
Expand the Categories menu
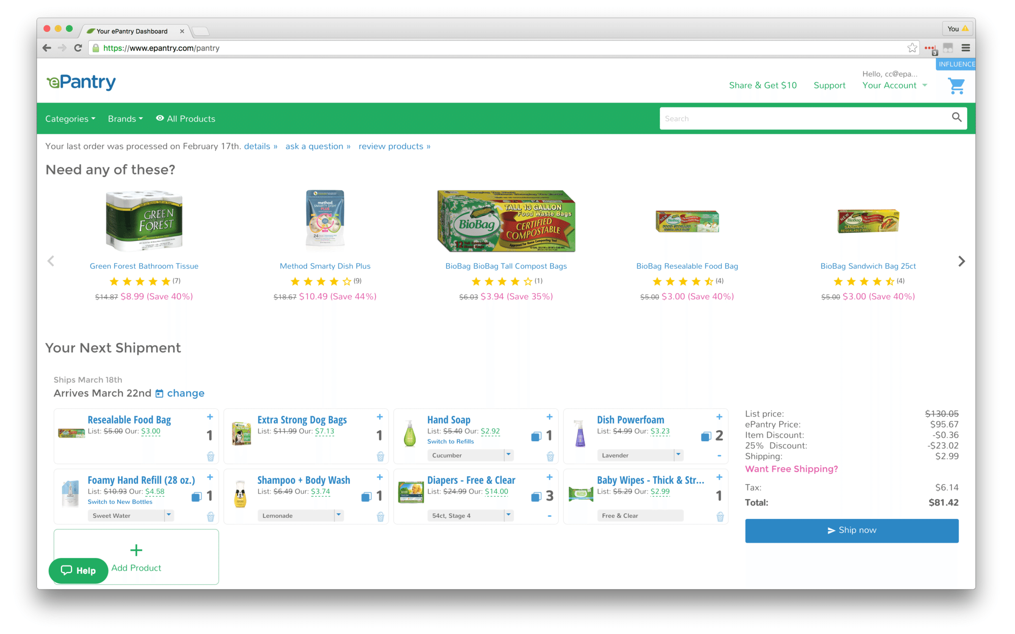coord(70,119)
